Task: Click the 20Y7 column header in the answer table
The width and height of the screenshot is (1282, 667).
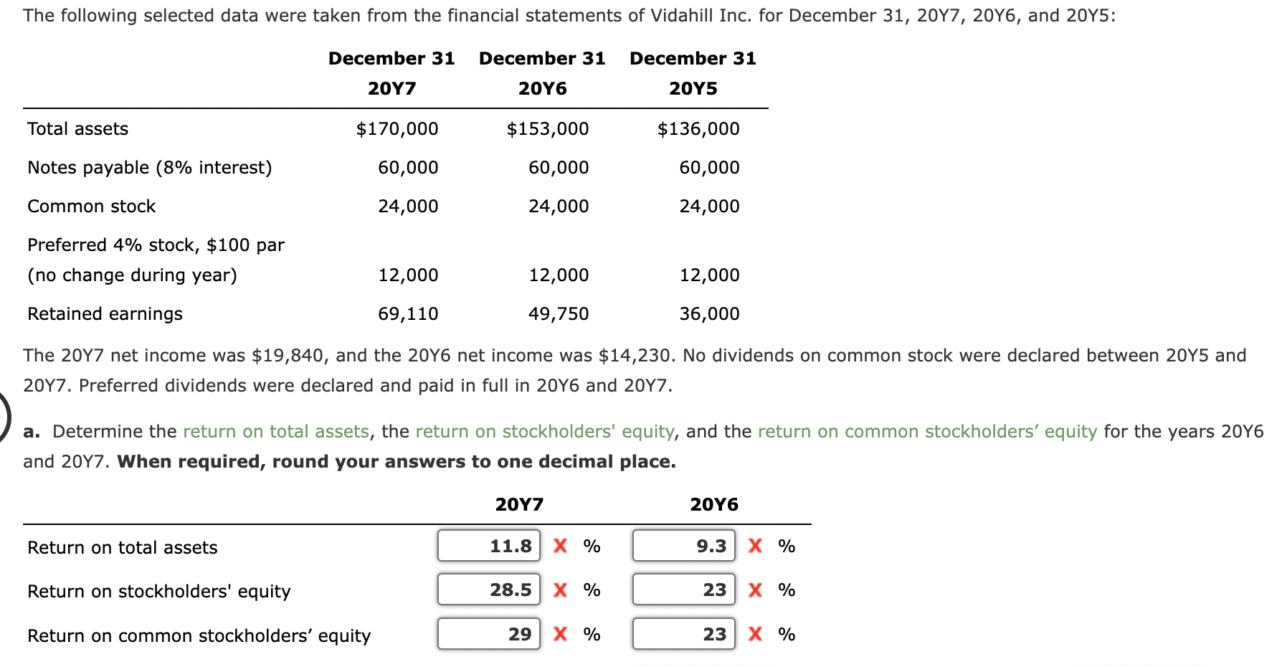Action: coord(519,504)
